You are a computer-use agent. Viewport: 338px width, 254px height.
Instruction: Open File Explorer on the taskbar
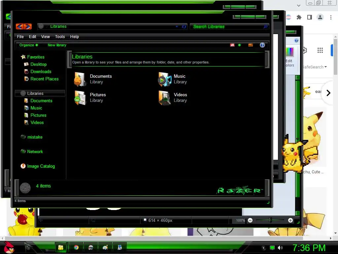[x=61, y=247]
